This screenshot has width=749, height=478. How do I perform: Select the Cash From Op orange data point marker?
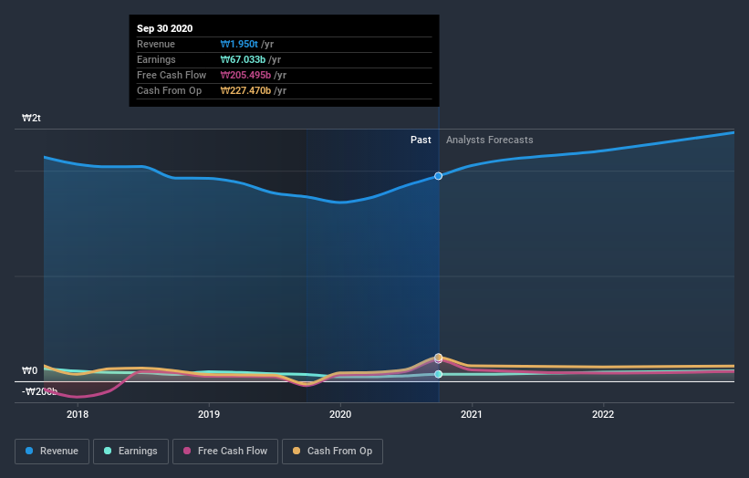[x=439, y=358]
